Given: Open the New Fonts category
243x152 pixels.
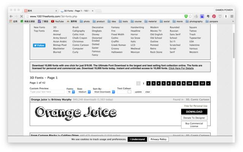Looking at the screenshot, I should click(x=39, y=27).
